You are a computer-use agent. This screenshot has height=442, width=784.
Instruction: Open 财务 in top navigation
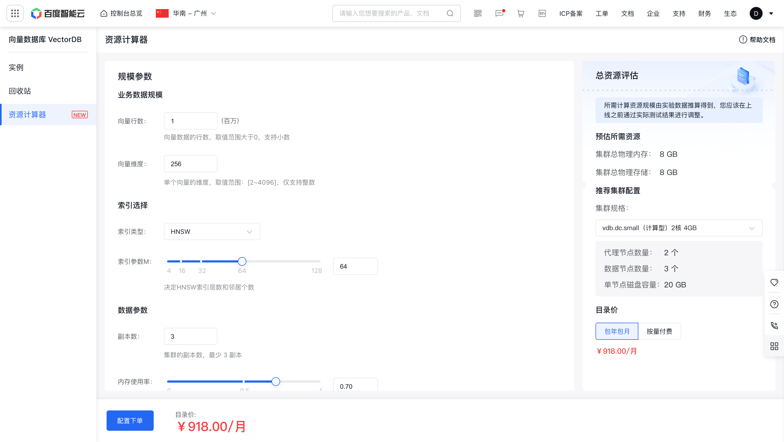click(x=704, y=13)
